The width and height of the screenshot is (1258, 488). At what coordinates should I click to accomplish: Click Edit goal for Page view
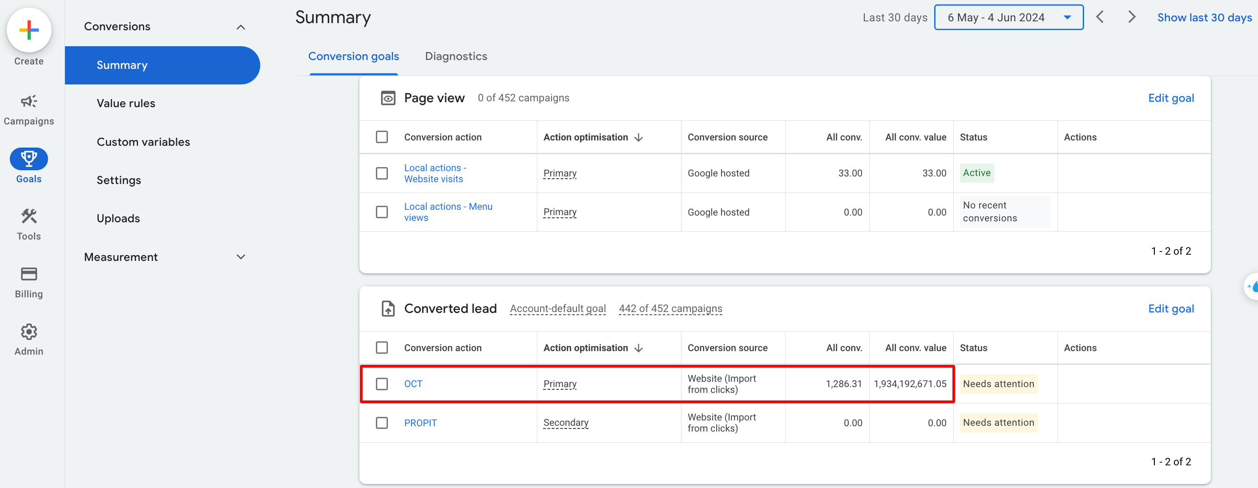(1170, 98)
